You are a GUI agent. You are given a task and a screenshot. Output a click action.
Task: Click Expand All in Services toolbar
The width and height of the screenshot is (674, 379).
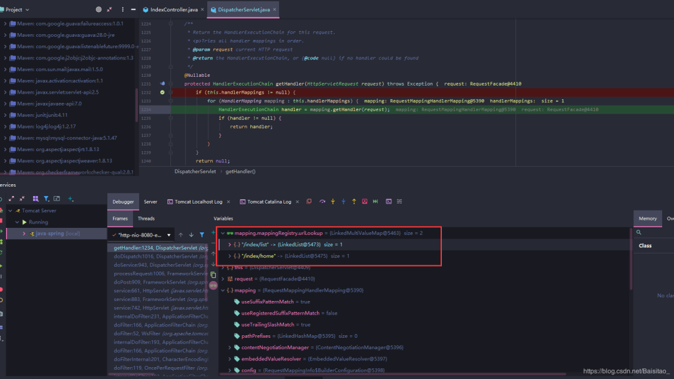pyautogui.click(x=11, y=199)
